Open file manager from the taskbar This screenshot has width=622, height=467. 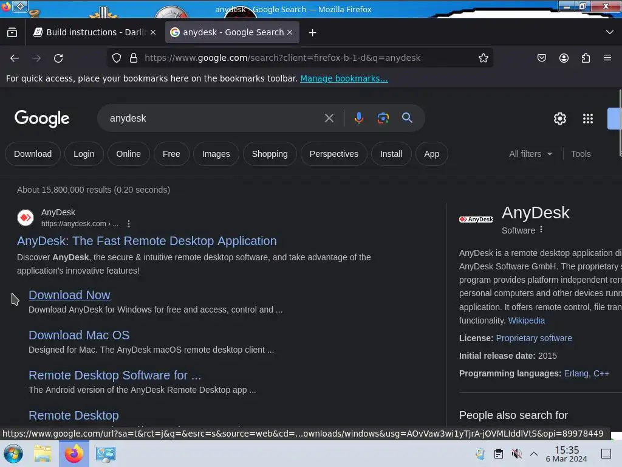coord(43,454)
